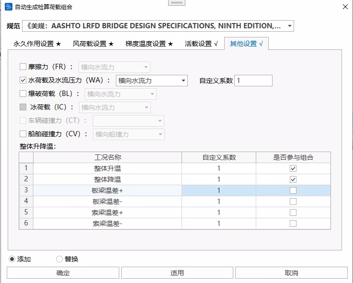The height and width of the screenshot is (283, 353).
Task: Switch to 风荷载设置 tab
Action: coord(93,44)
